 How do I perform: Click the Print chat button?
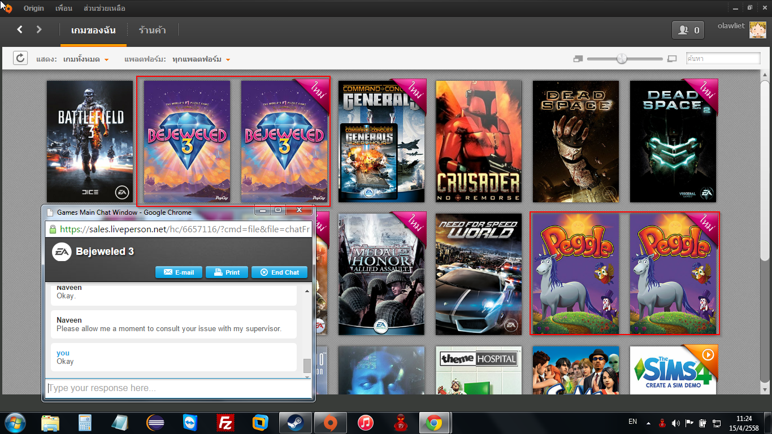(x=226, y=272)
